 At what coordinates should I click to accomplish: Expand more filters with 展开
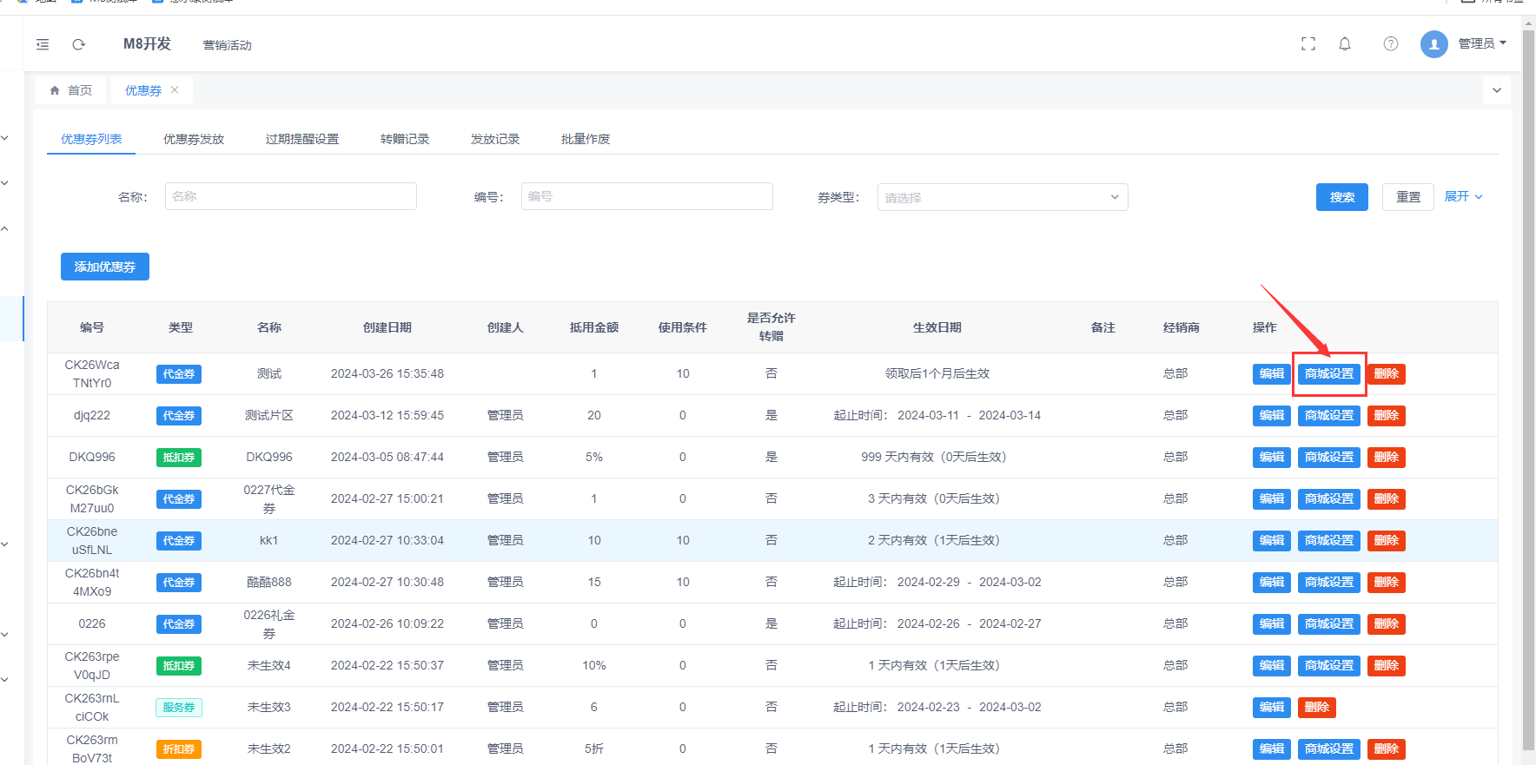(1463, 197)
